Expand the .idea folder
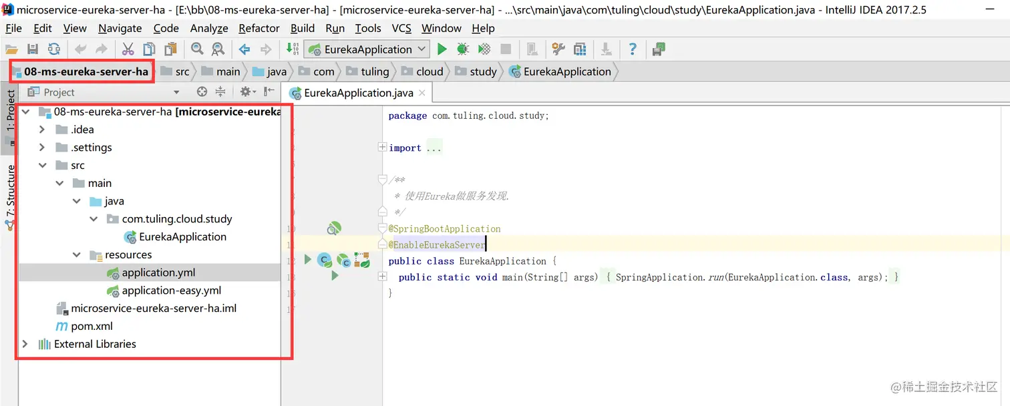This screenshot has width=1010, height=406. tap(42, 130)
